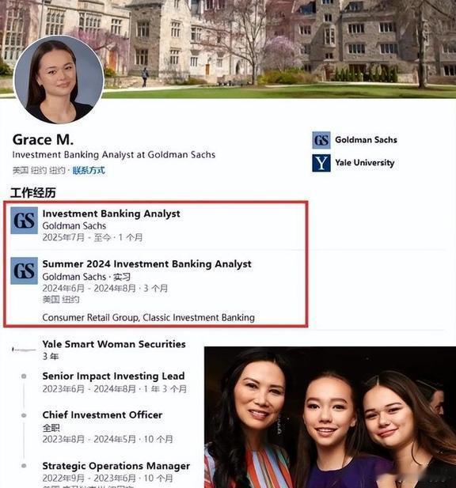
Task: Click Summer 2024 Investment Banking Analyst title
Action: [x=146, y=264]
